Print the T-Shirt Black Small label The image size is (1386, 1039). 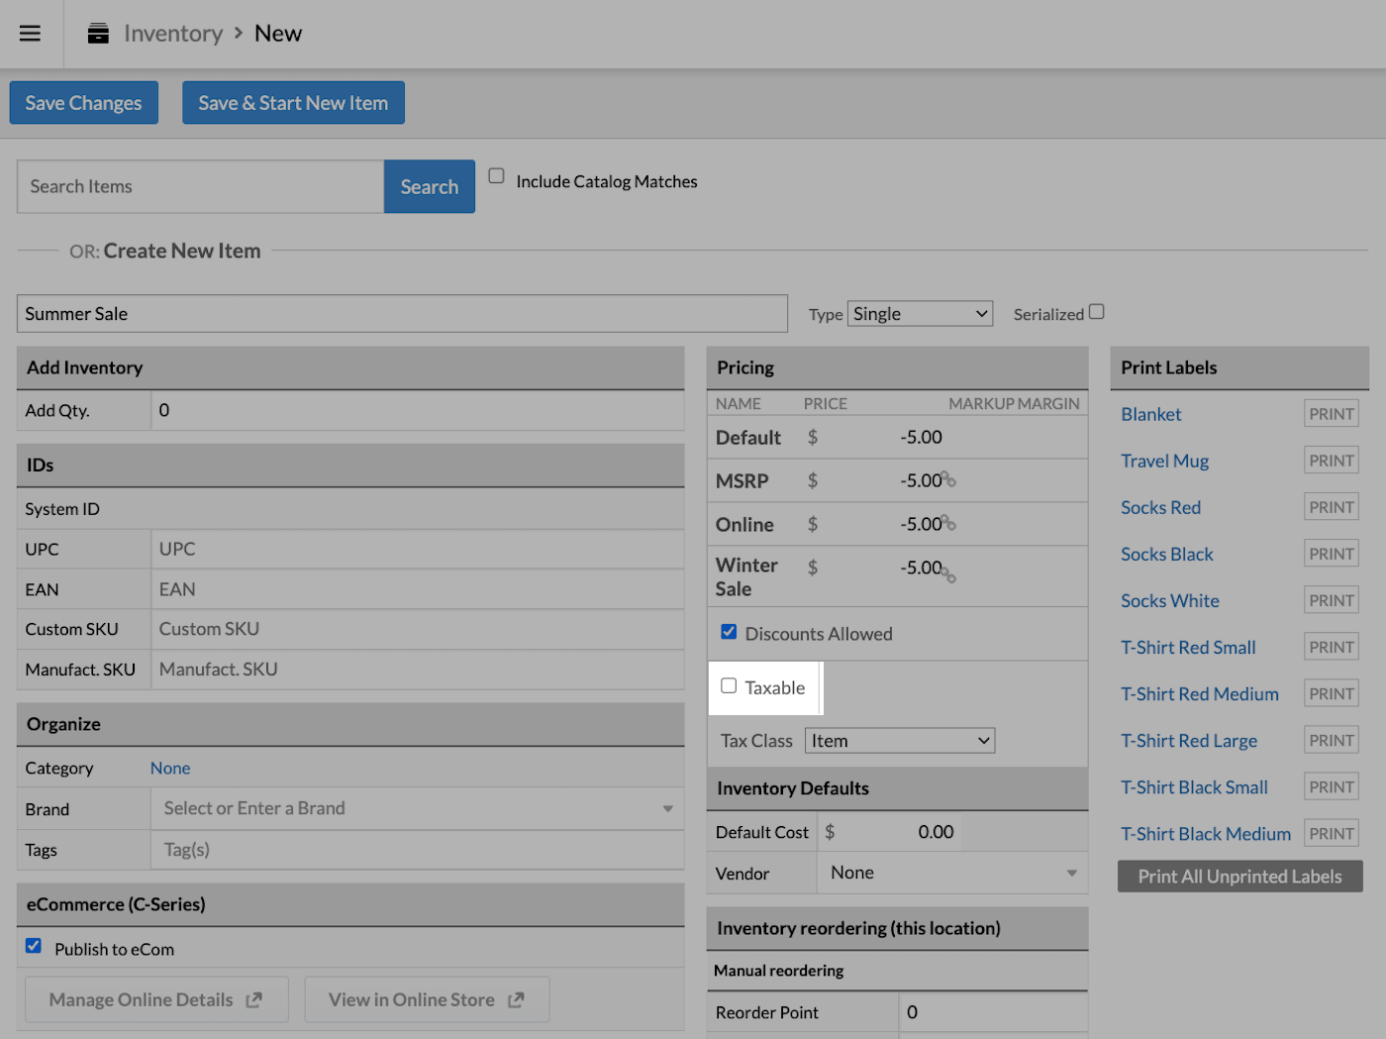(1332, 786)
